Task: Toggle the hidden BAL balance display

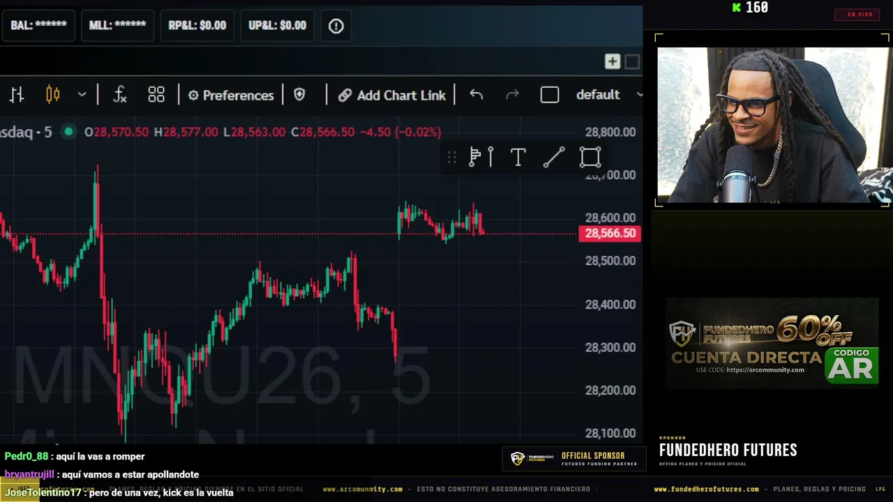Action: tap(38, 26)
